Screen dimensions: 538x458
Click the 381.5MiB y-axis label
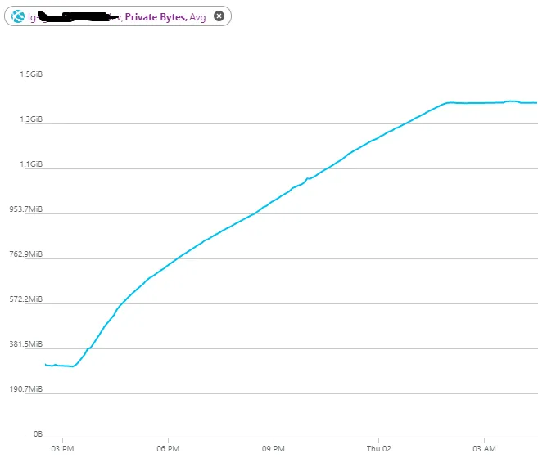click(26, 344)
